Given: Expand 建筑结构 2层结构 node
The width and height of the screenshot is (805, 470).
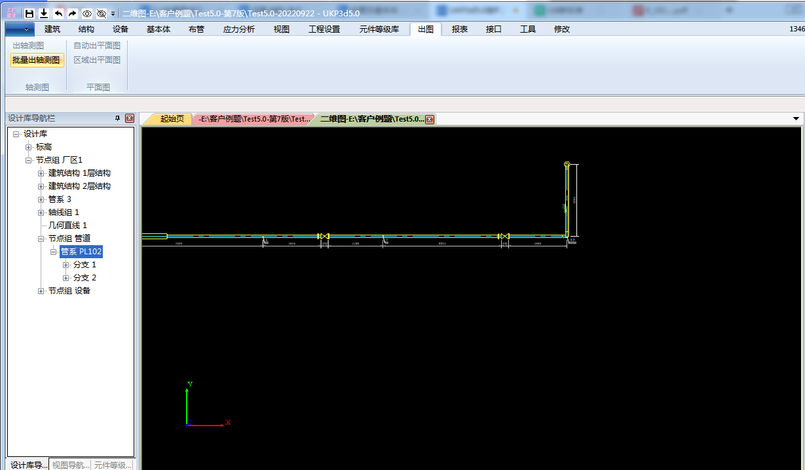Looking at the screenshot, I should pyautogui.click(x=41, y=186).
